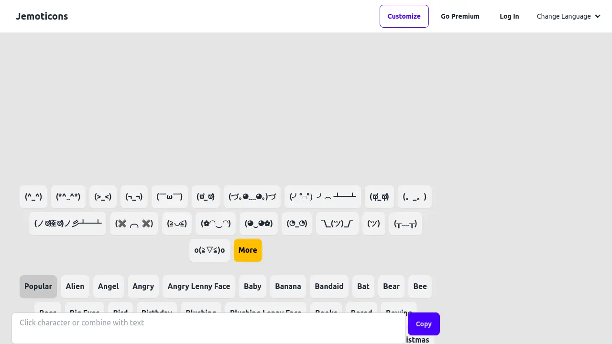Viewport: 612px width, 344px height.
Task: Open the Alien category
Action: [x=75, y=287]
